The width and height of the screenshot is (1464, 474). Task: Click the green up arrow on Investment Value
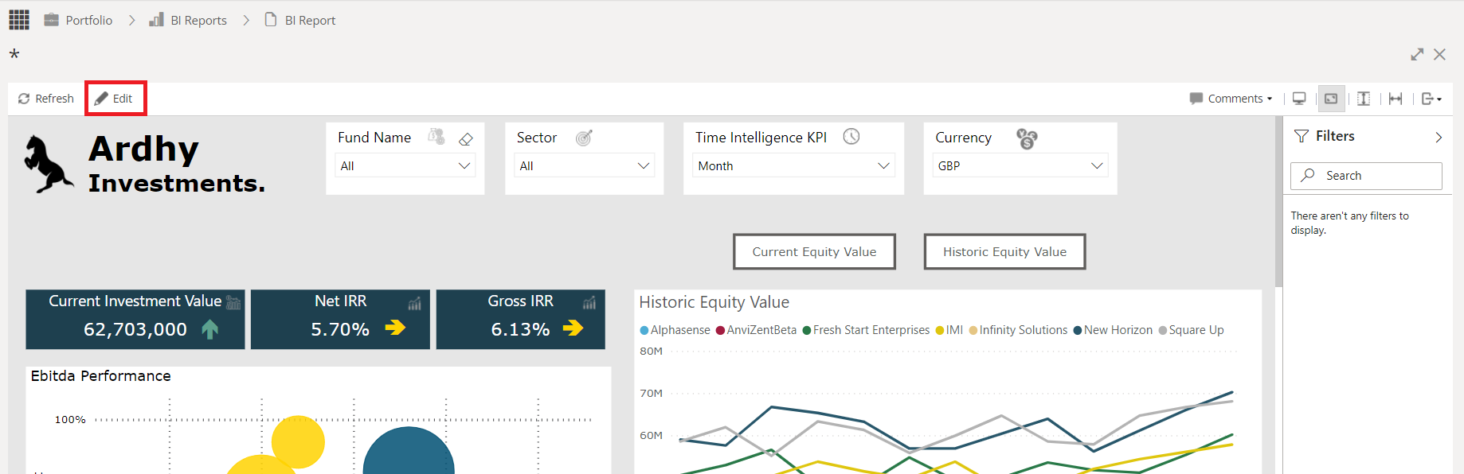[x=210, y=329]
